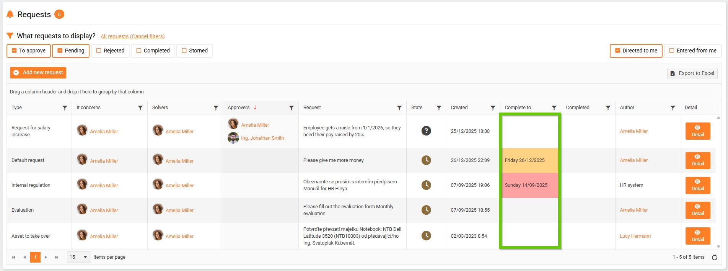Enable the Rejected filter checkbox
Screen dimensions: 728x271
[x=99, y=51]
